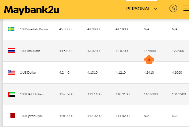This screenshot has height=127, width=189.
Task: Click the chevron next to PERSONAL
Action: click(155, 9)
